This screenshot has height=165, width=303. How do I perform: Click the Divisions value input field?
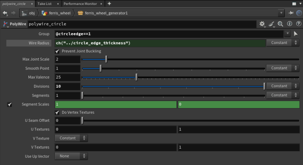click(67, 86)
